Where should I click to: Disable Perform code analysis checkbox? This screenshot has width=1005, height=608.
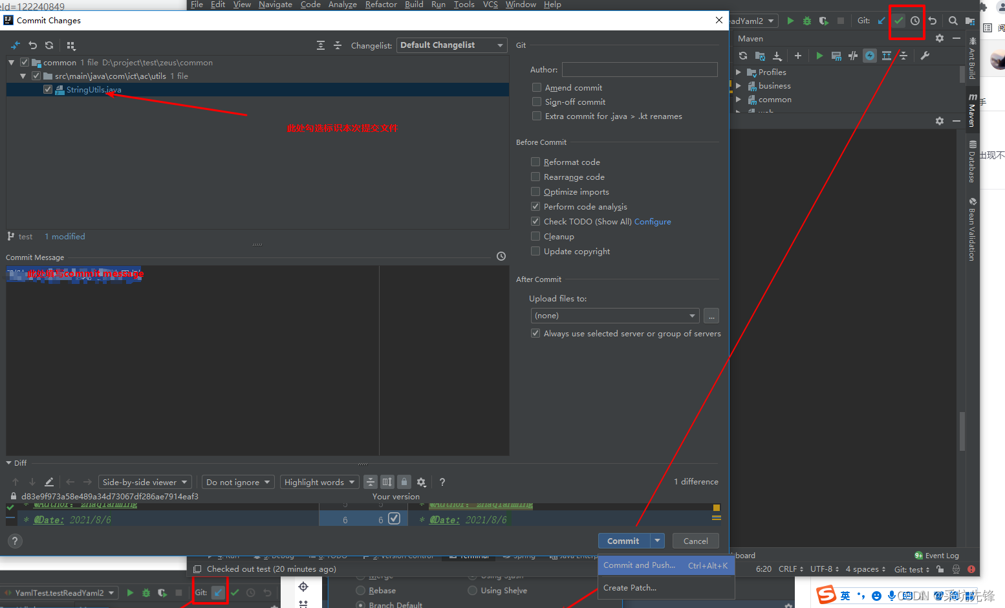(x=535, y=206)
